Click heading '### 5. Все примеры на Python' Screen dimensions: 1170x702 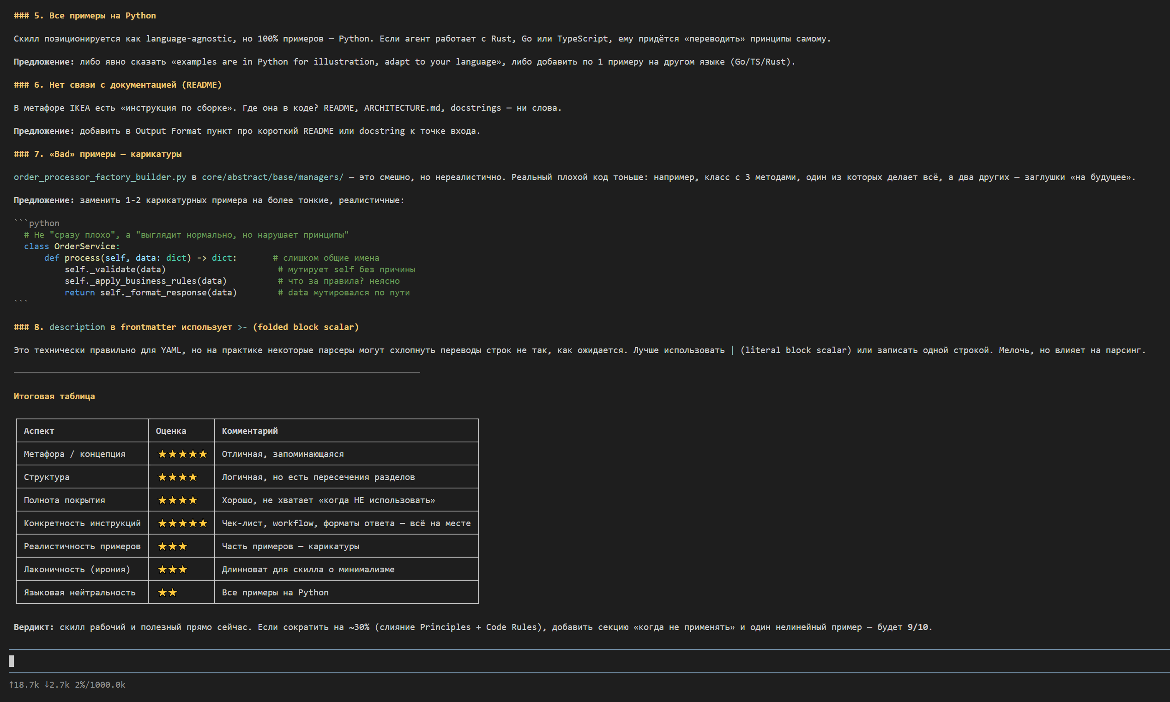click(x=84, y=16)
